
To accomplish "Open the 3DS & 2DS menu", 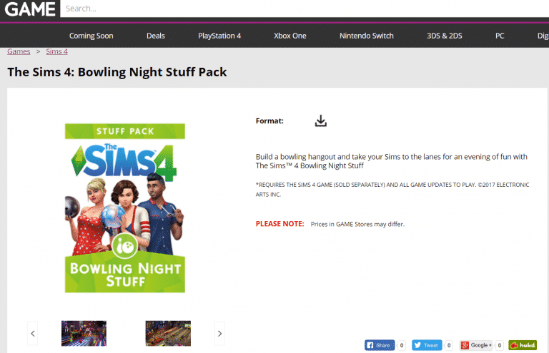I will 444,36.
